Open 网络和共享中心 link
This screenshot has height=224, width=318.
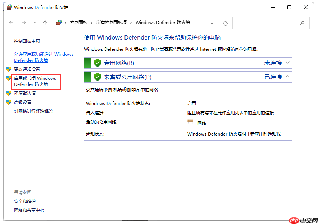29,210
